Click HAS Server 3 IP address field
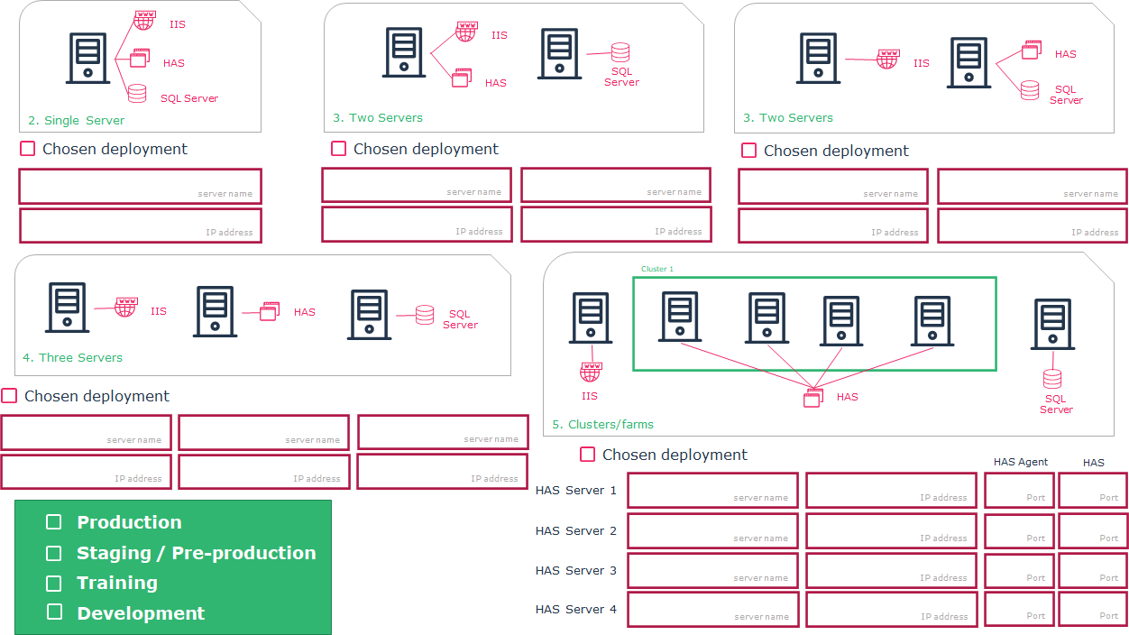 (x=891, y=571)
